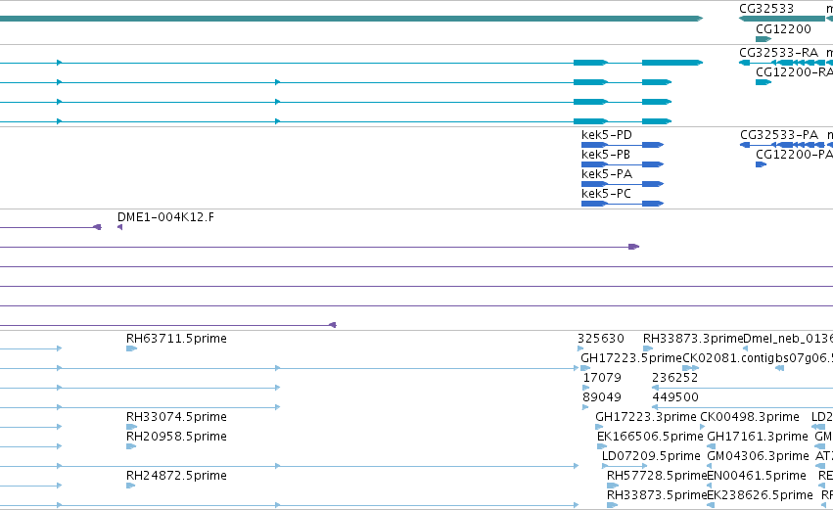Viewport: 833px width, 510px height.
Task: Click the RH24872.5prime EST glyph
Action: [x=131, y=486]
